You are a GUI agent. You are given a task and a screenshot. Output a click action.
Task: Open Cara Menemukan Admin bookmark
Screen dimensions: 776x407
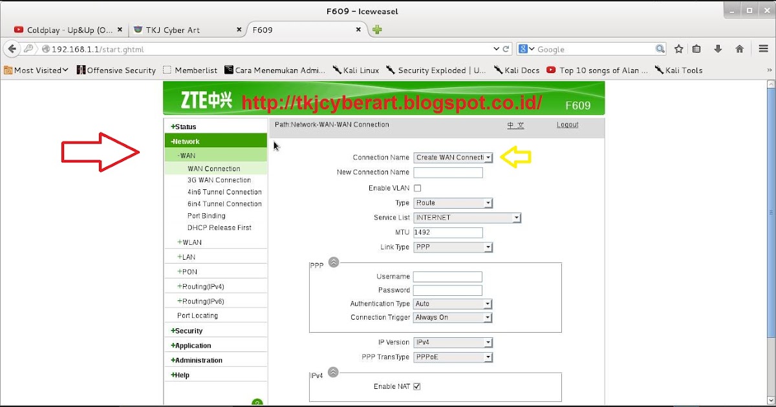pos(275,70)
